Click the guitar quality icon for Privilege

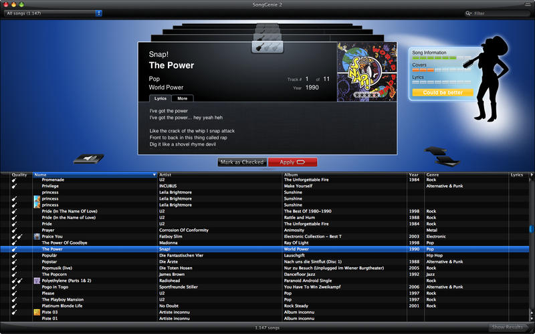[x=14, y=186]
